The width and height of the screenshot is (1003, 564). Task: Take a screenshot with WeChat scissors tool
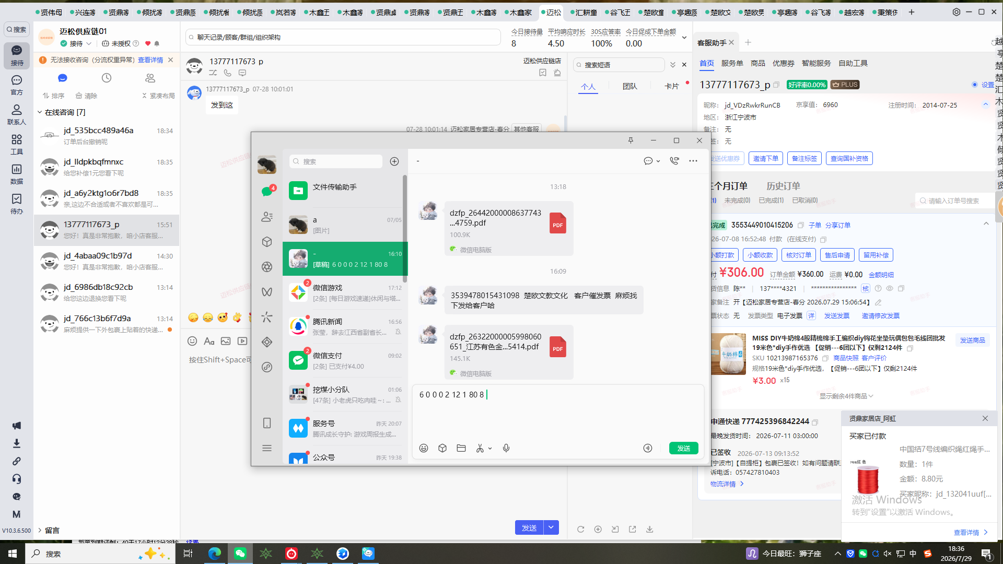click(x=480, y=448)
